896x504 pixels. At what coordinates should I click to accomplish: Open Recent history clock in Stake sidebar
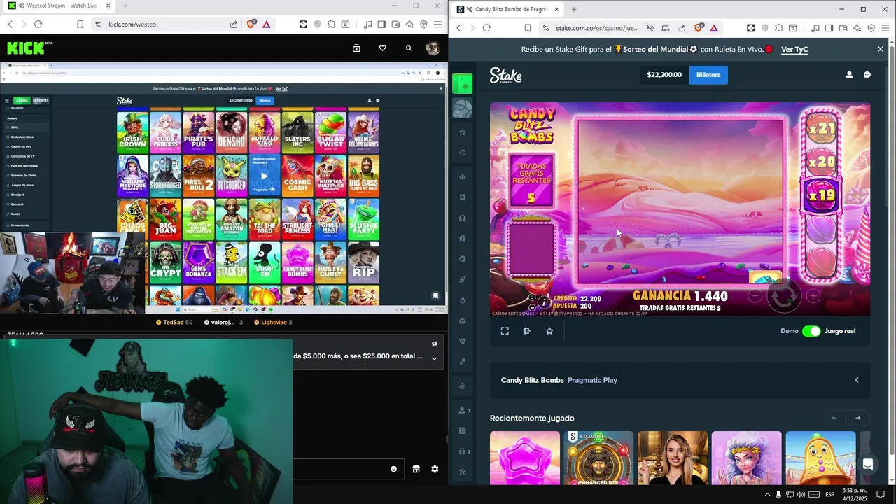[x=462, y=153]
